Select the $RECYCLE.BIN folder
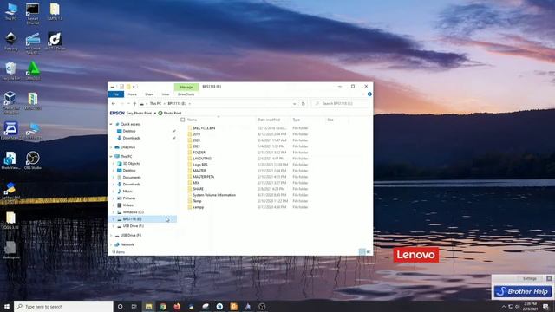Screen dimensions: 555x312 coord(204,128)
